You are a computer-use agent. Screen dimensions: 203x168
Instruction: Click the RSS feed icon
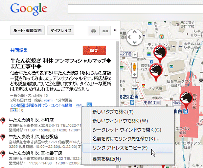click(x=89, y=105)
